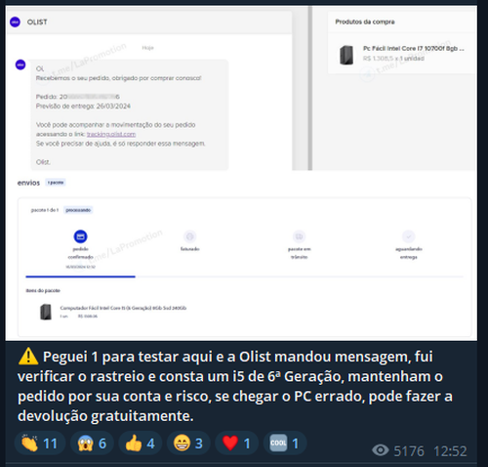Click the blue shipping progress bar
The image size is (488, 467).
pyautogui.click(x=80, y=276)
